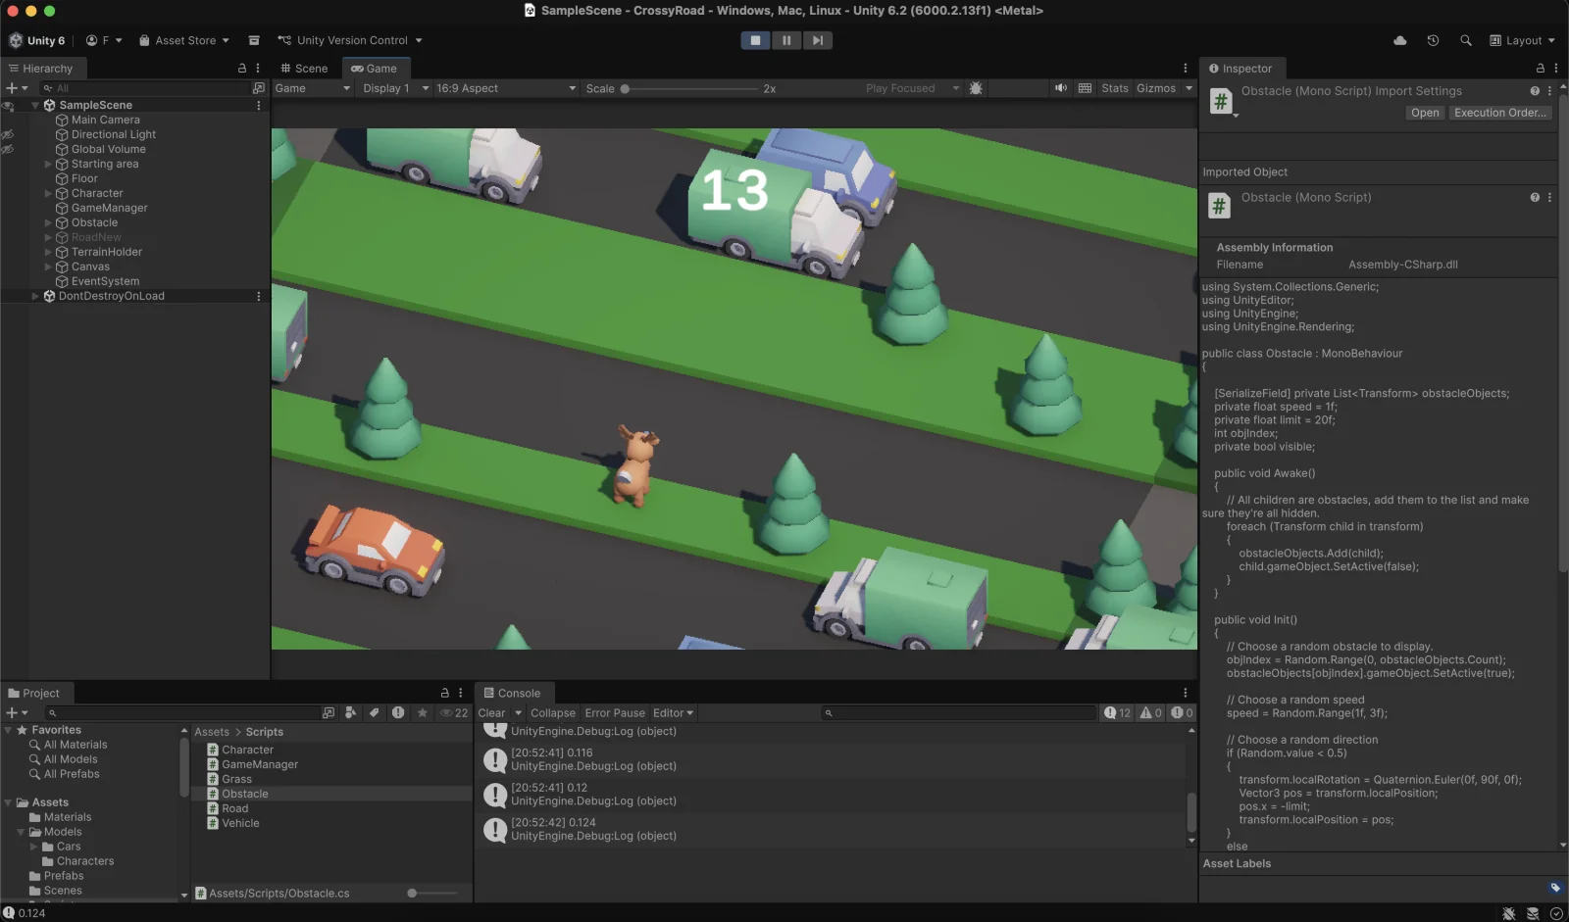Click Search by Import Log Type icon
1569x922 pixels.
[x=398, y=713]
